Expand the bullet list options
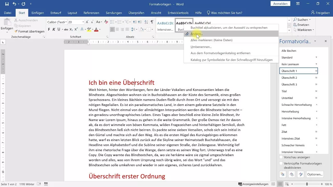The image size is (333, 187). [116, 22]
